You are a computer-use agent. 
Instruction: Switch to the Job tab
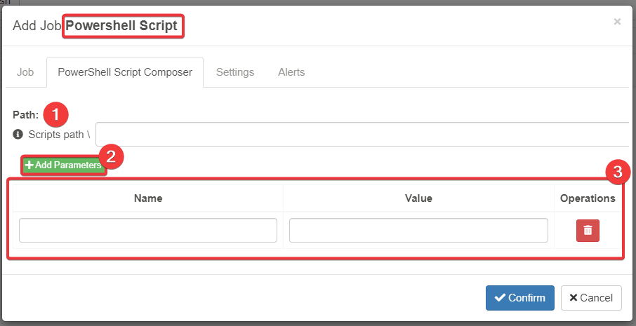pos(25,72)
